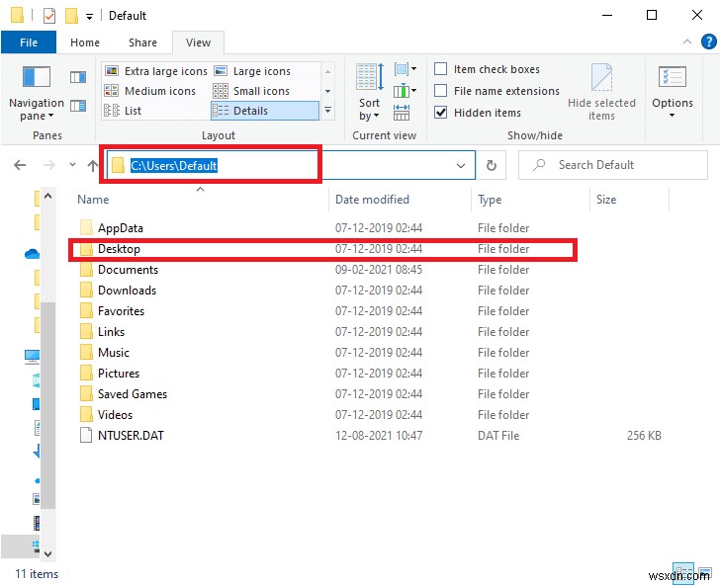Click the Properties quick access icon
The image size is (721, 586).
coord(49,16)
